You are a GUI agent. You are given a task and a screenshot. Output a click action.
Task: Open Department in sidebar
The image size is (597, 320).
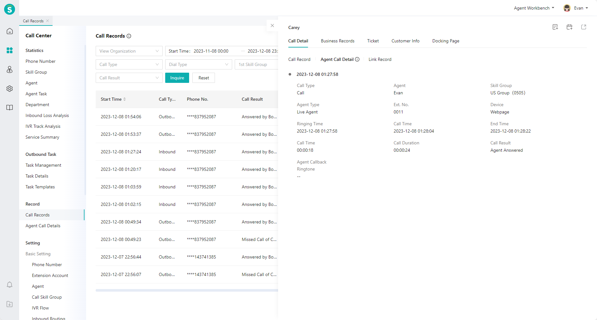click(37, 105)
